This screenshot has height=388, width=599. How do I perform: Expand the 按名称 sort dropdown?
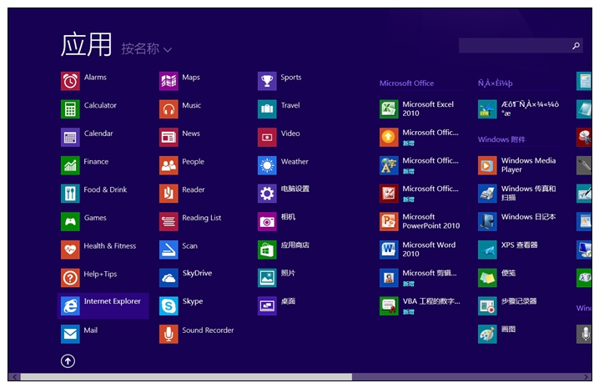[x=147, y=49]
